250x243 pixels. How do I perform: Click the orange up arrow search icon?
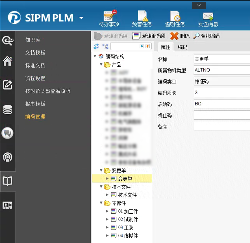pyautogui.click(x=148, y=46)
